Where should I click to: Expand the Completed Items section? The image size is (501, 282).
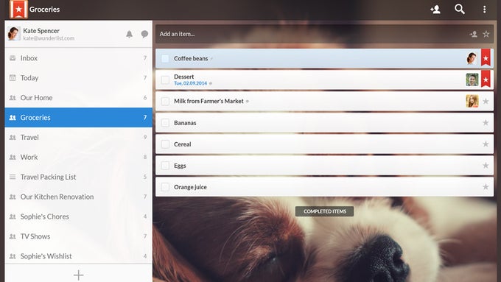coord(324,211)
